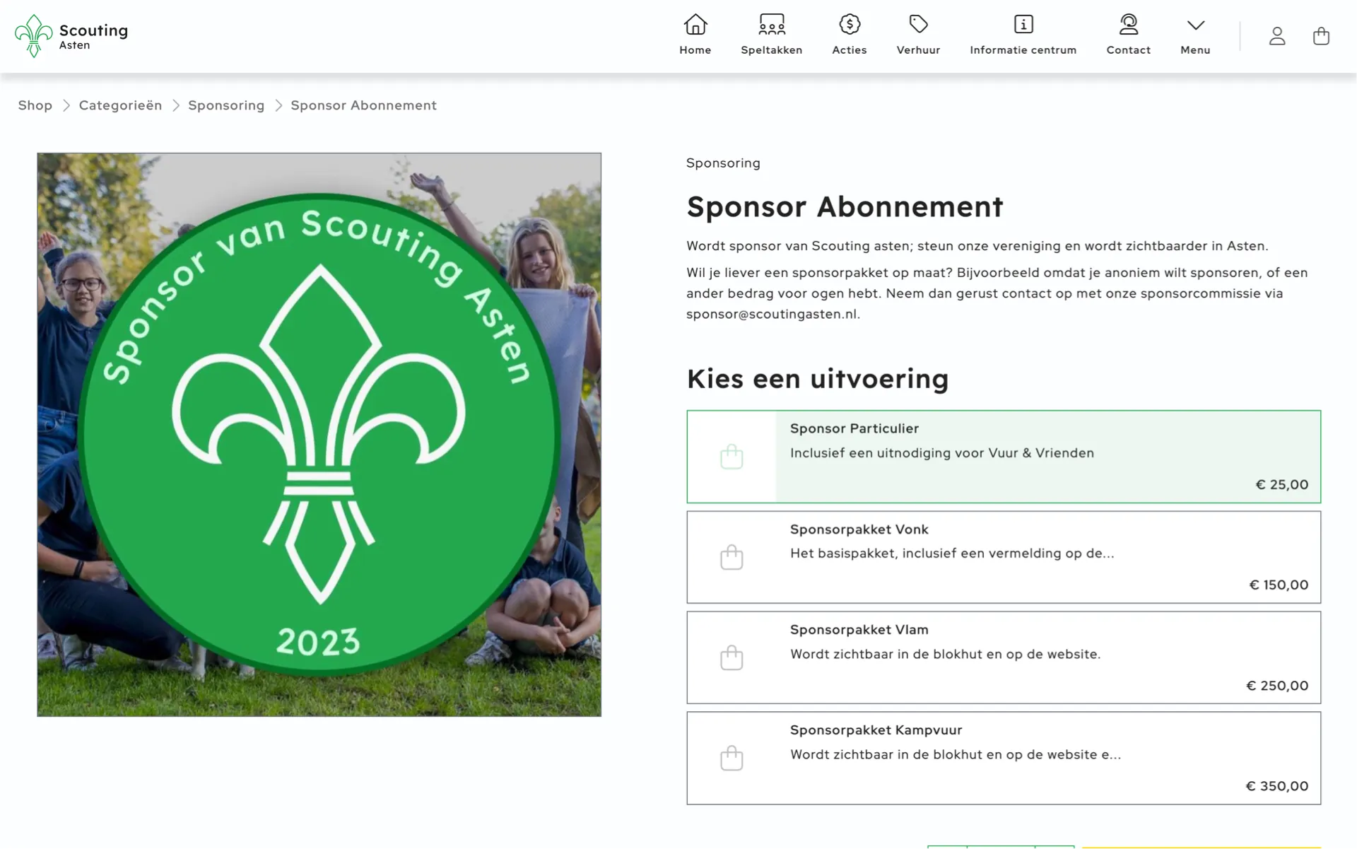Click the Kies een uitvoering heading

point(818,379)
